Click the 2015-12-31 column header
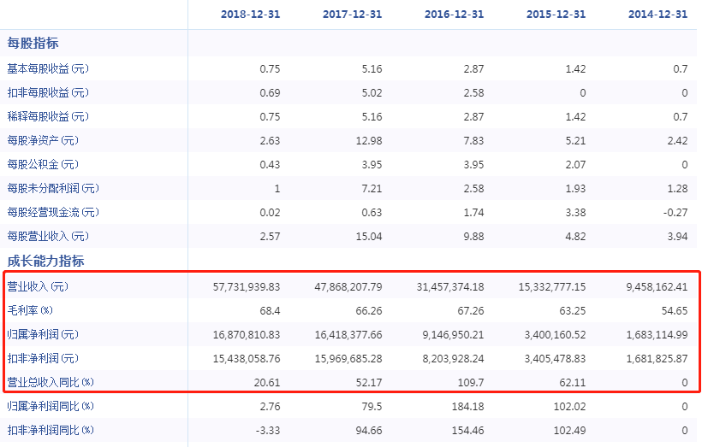Viewport: 702px width, 447px height. (556, 15)
